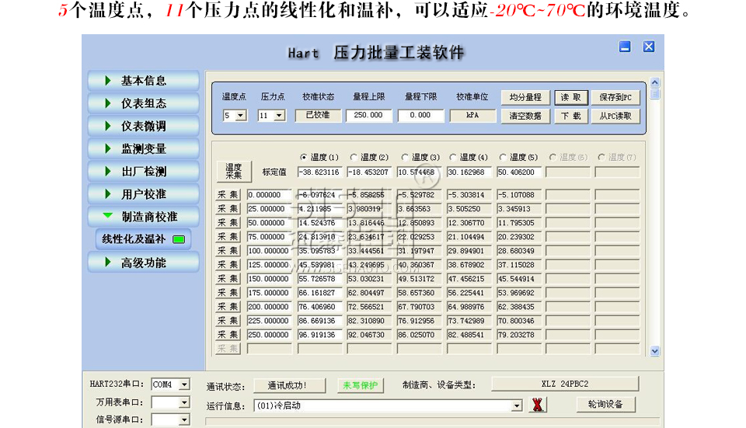Select the 温度(1) radio button
The width and height of the screenshot is (746, 428).
tap(304, 157)
